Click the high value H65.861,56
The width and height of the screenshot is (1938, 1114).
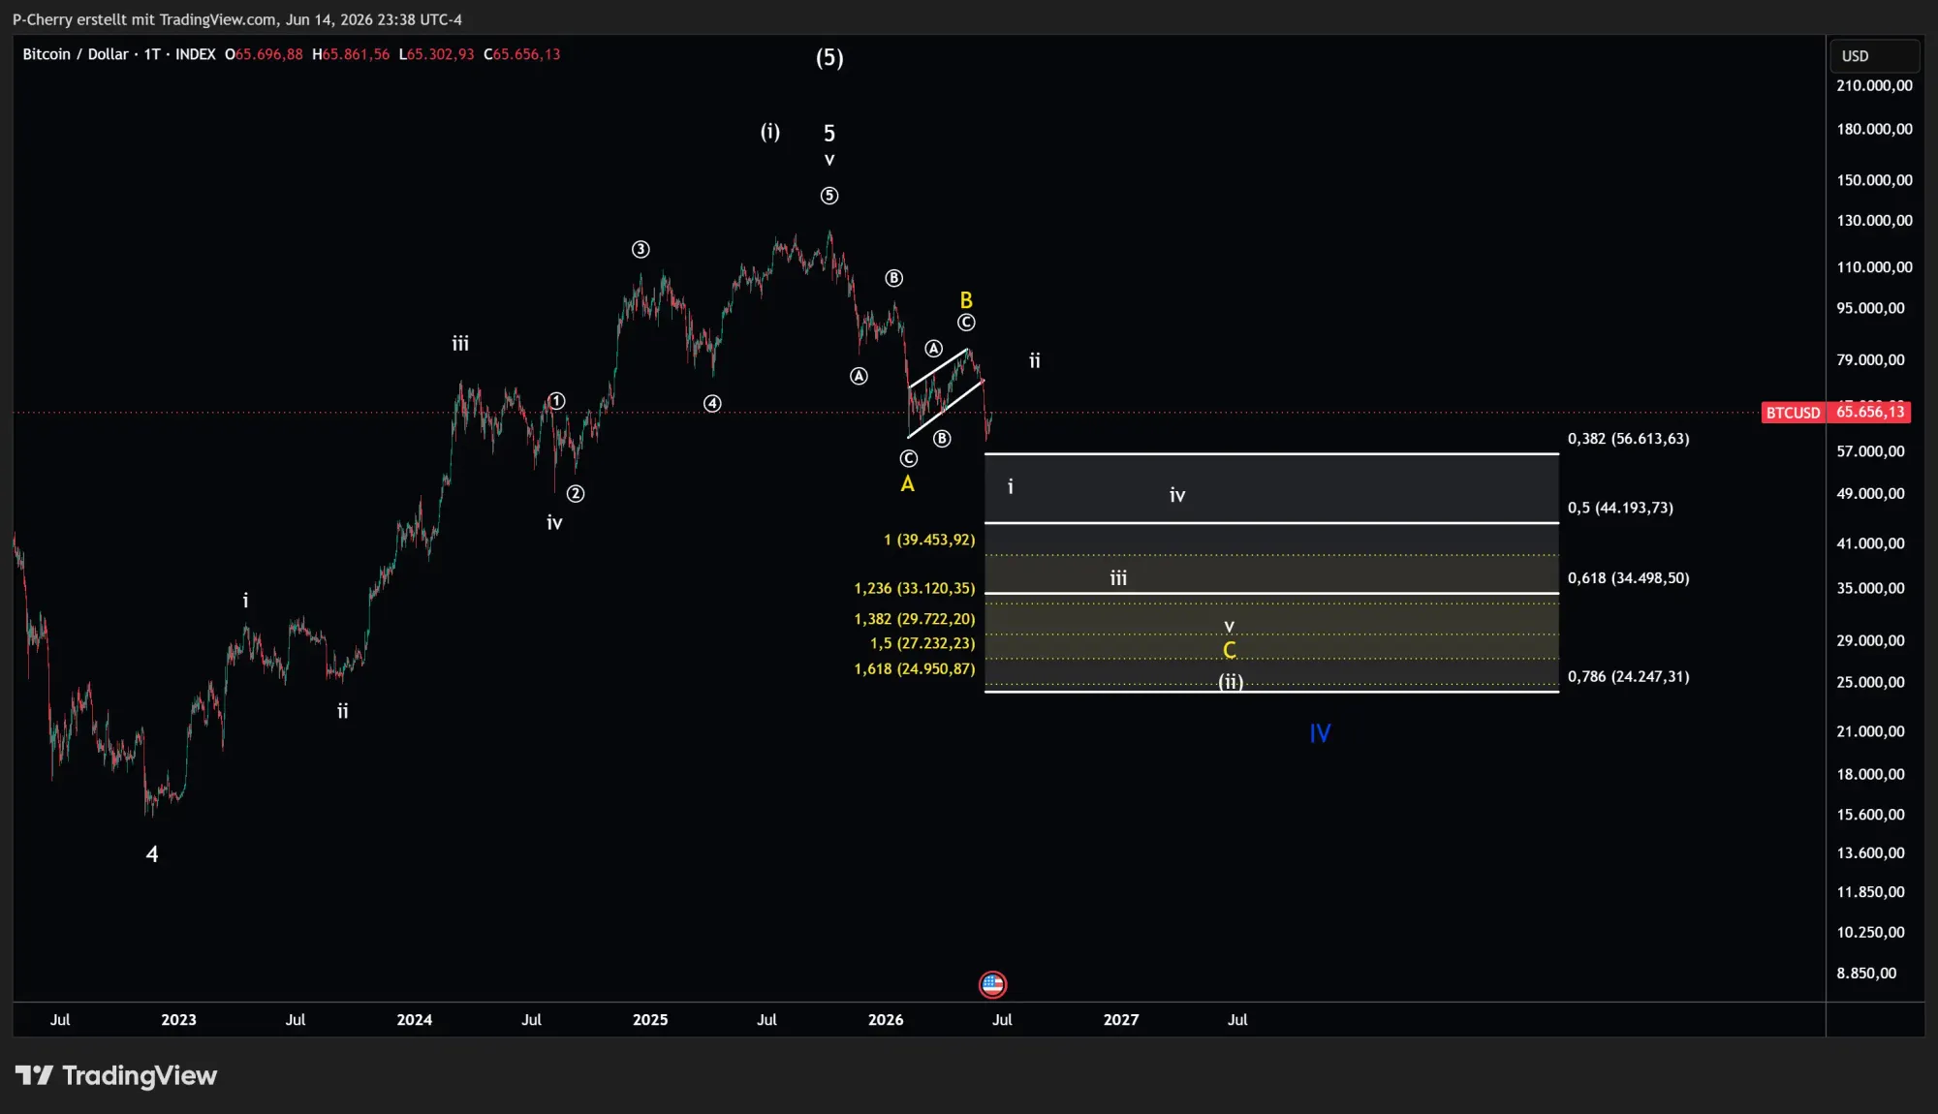(x=351, y=54)
